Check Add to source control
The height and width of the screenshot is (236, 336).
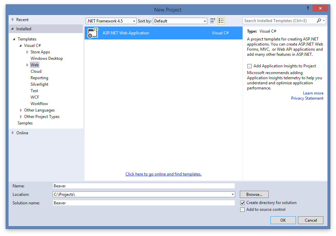[x=242, y=209]
